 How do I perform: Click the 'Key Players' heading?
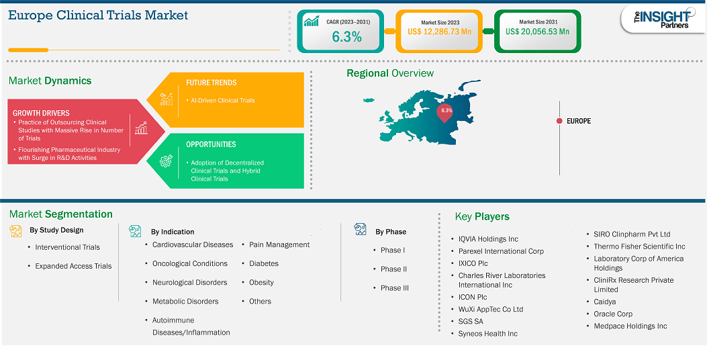(482, 216)
